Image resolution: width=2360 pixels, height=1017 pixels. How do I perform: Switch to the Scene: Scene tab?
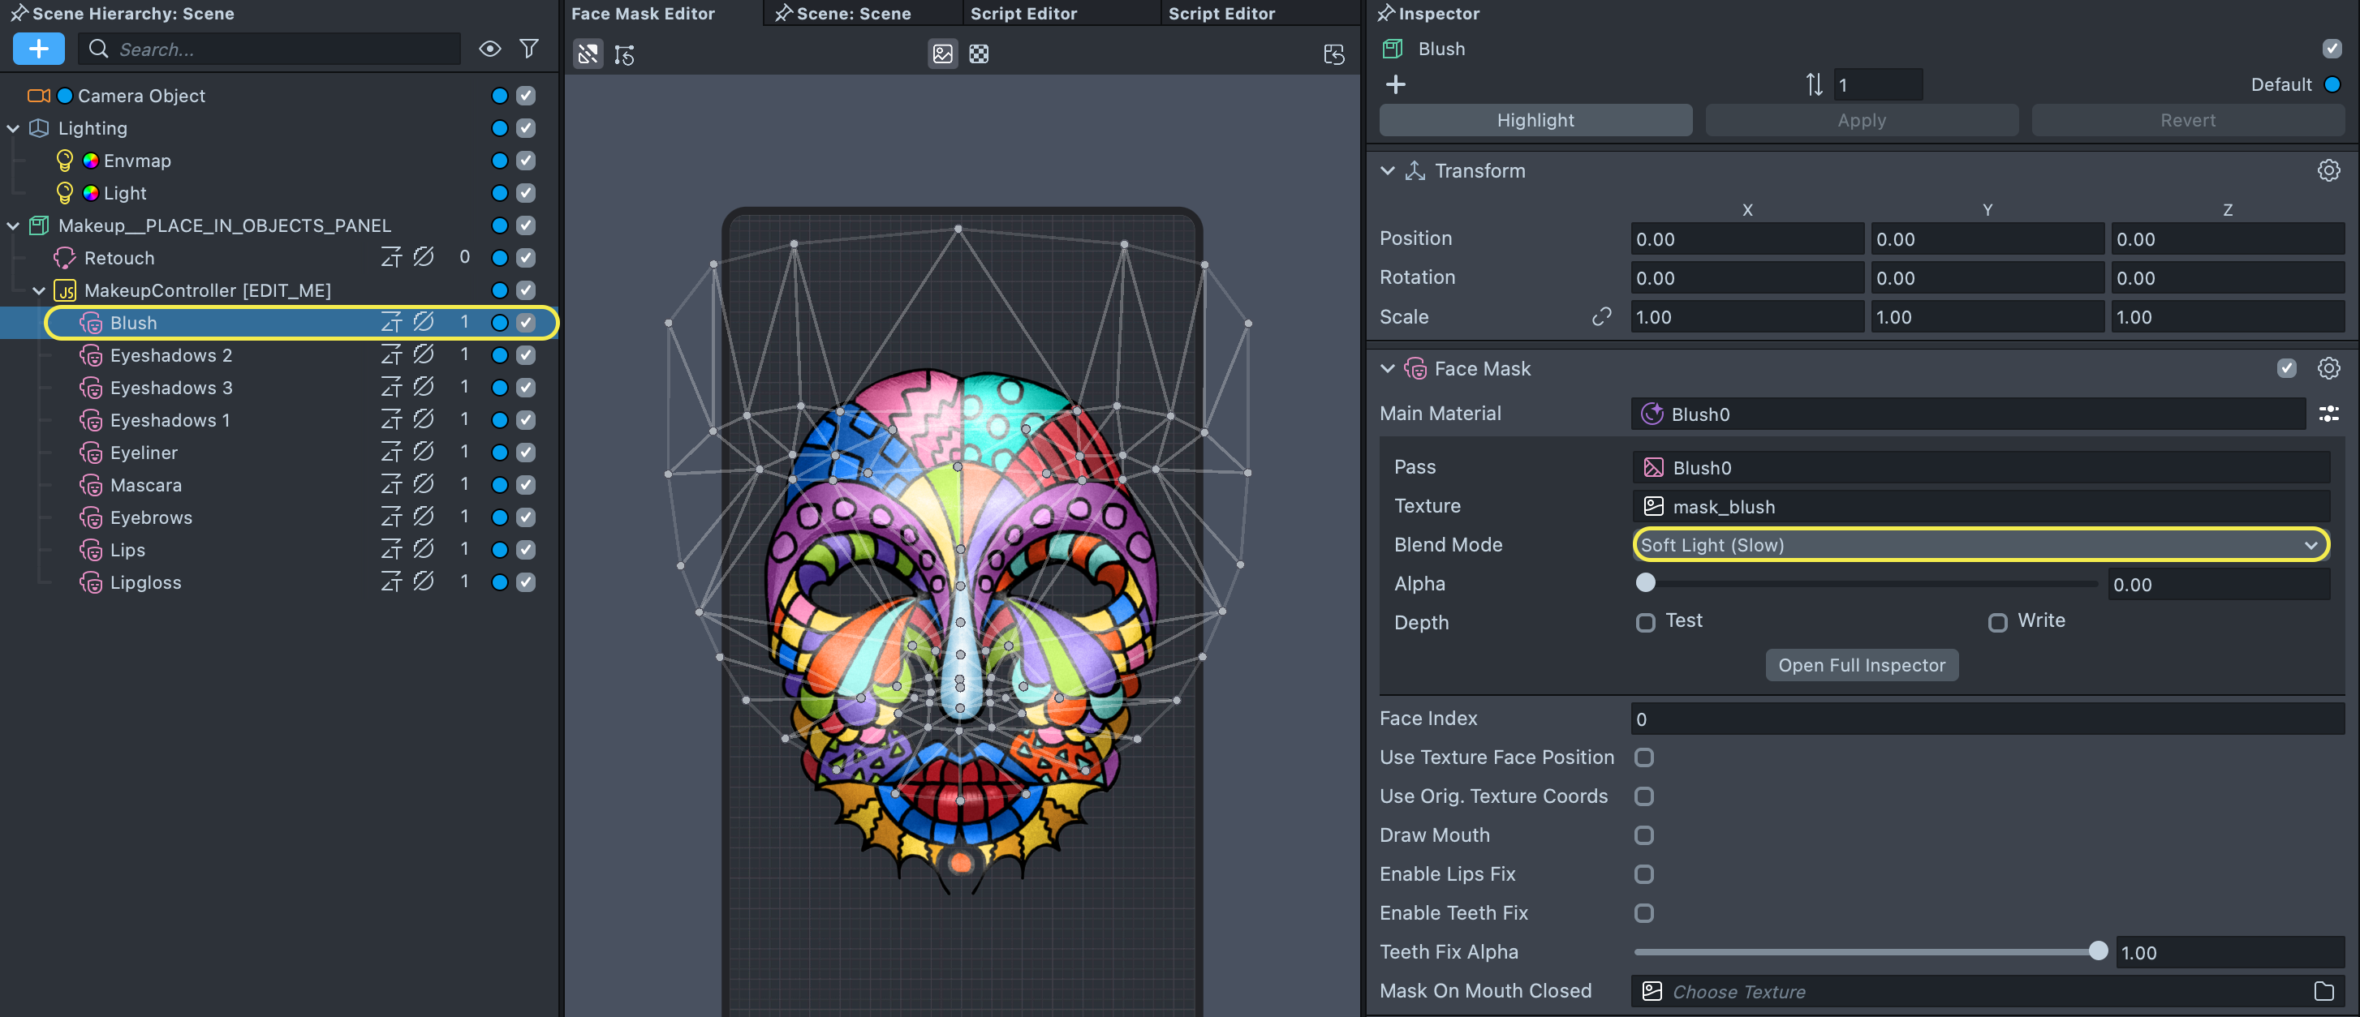pyautogui.click(x=852, y=14)
